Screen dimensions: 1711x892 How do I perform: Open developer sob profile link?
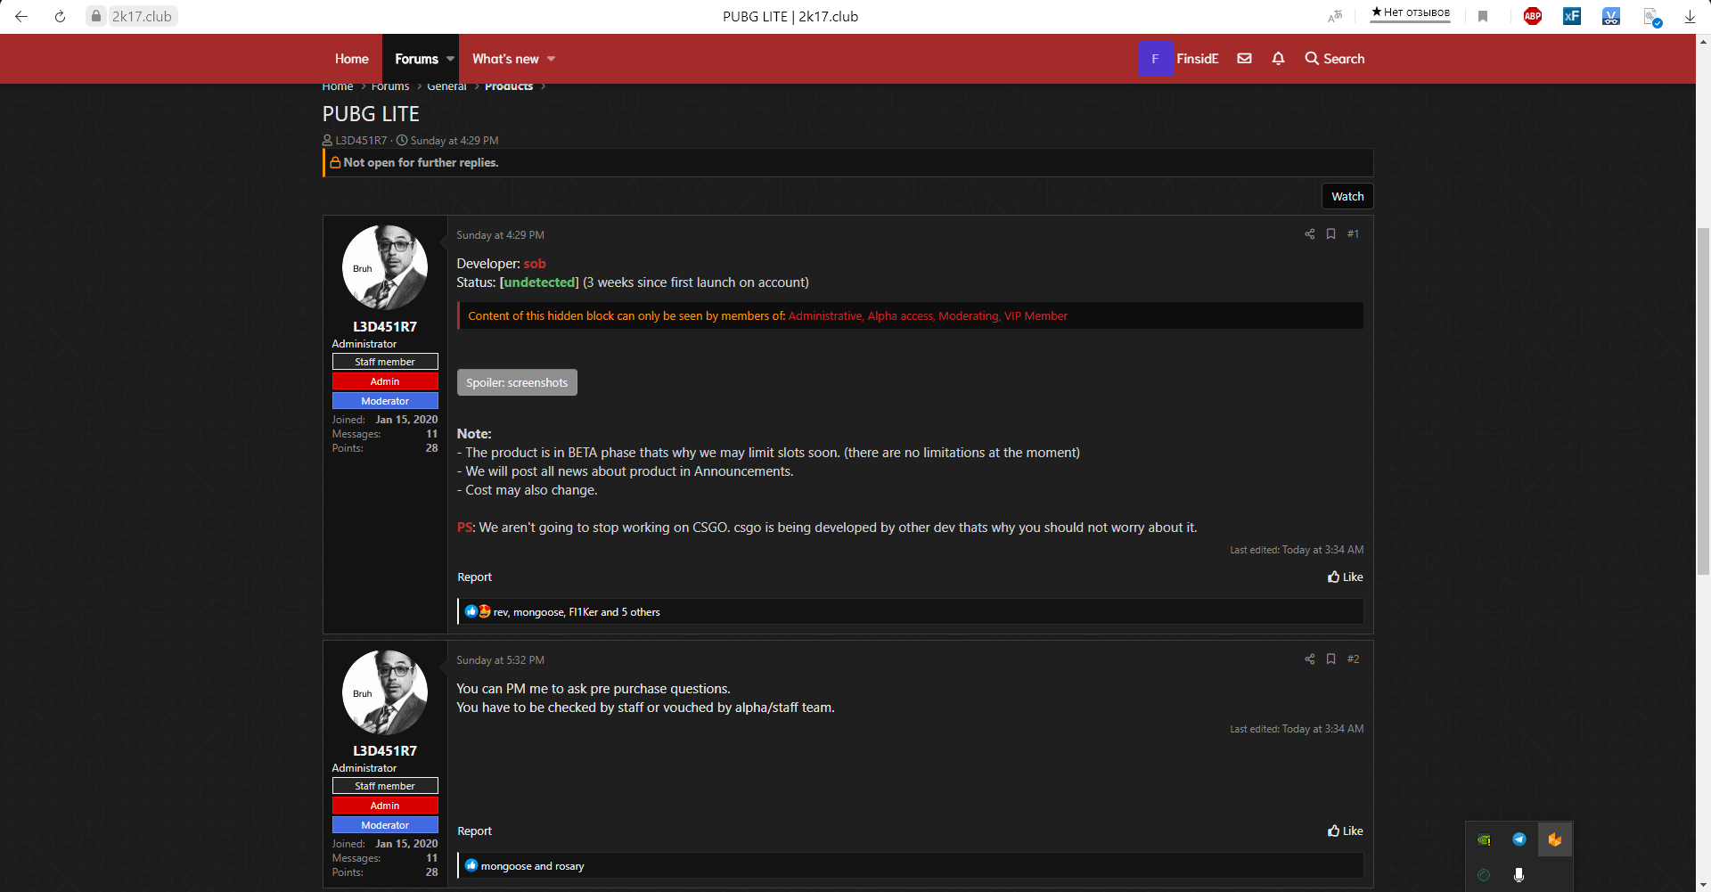tap(535, 264)
